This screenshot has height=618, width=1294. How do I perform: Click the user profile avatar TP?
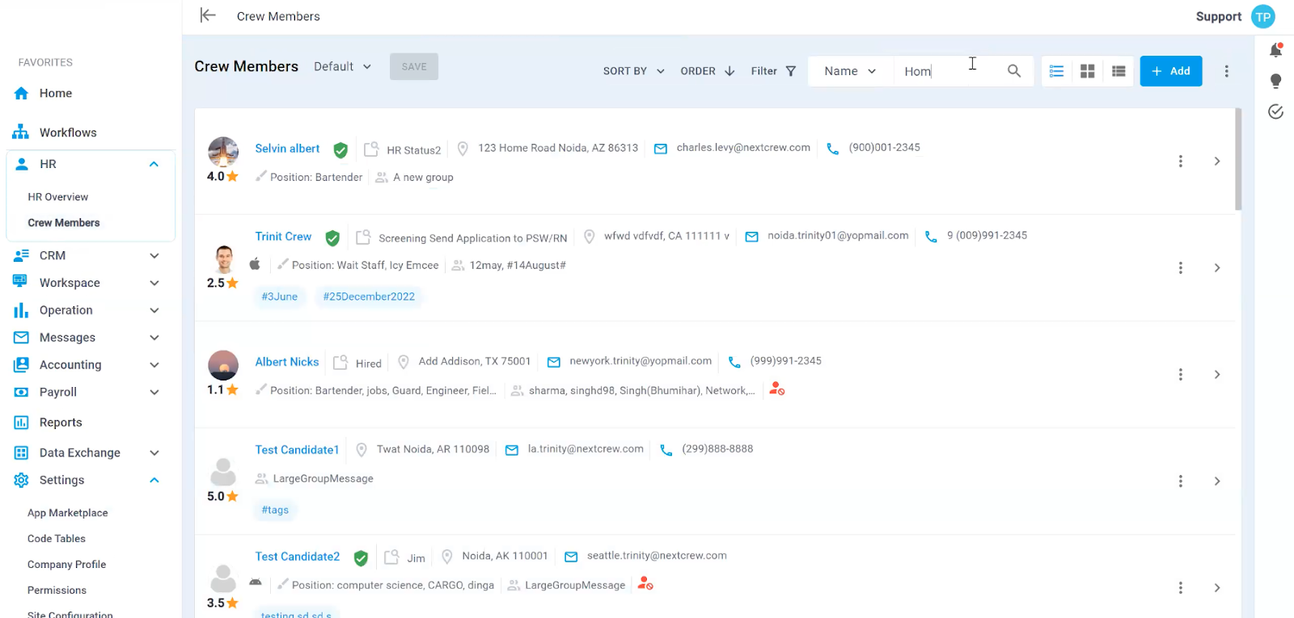coord(1262,16)
